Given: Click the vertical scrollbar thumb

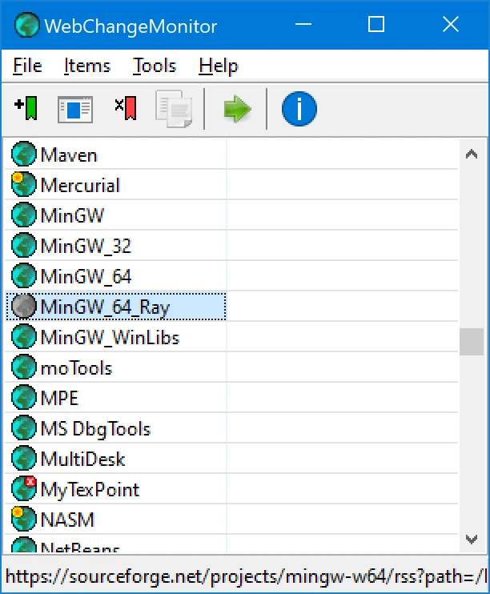Looking at the screenshot, I should (x=472, y=342).
